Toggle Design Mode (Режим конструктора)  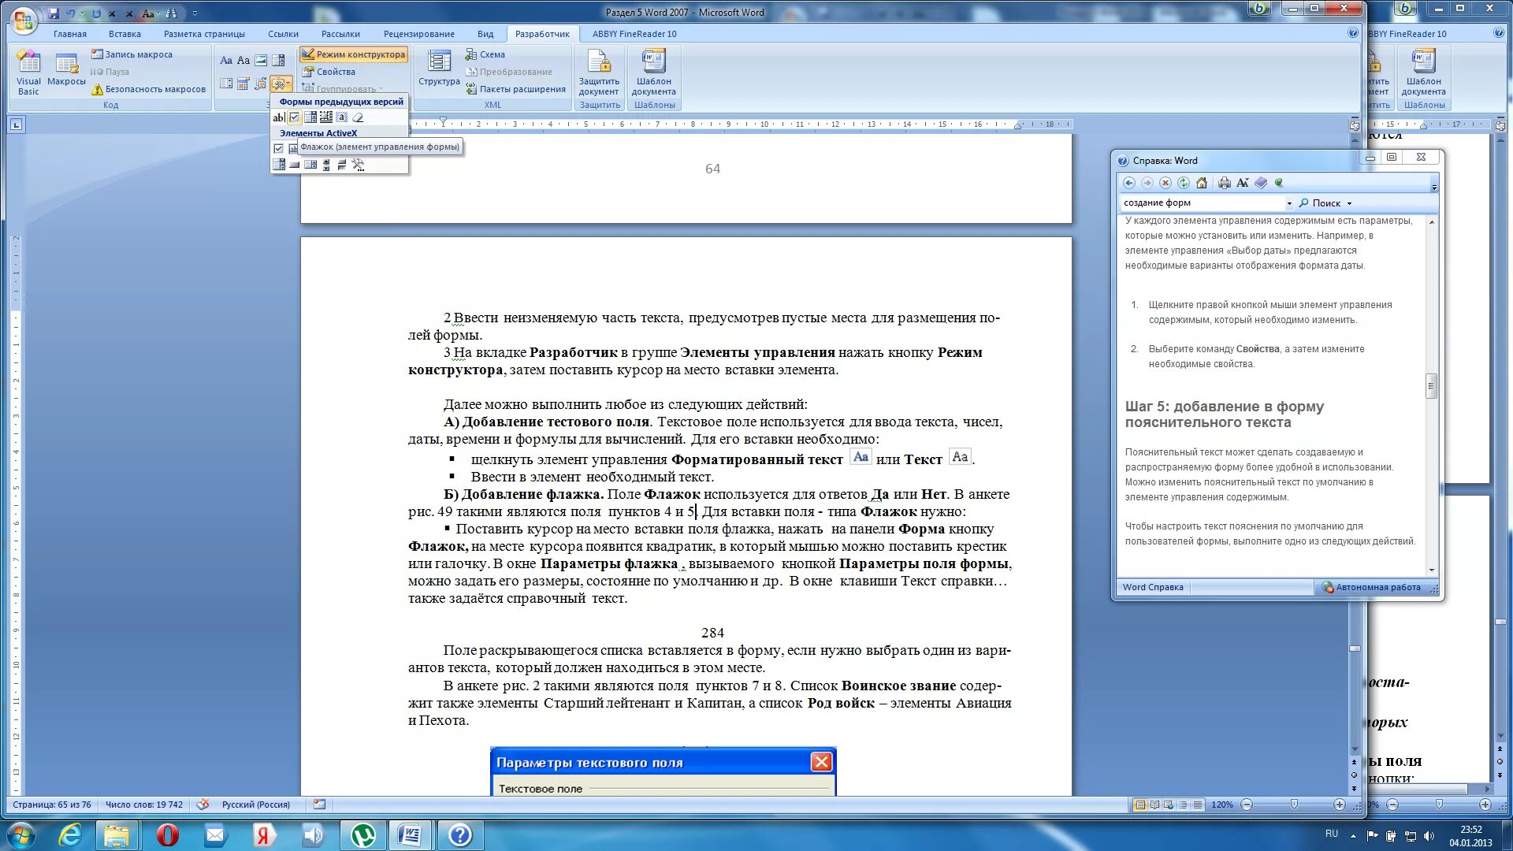(354, 54)
